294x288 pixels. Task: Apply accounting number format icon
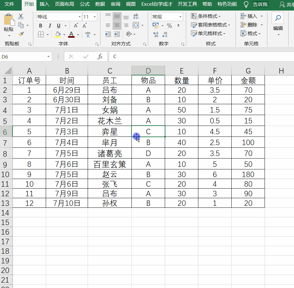coord(155,26)
